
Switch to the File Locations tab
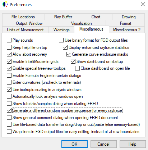(x=23, y=17)
